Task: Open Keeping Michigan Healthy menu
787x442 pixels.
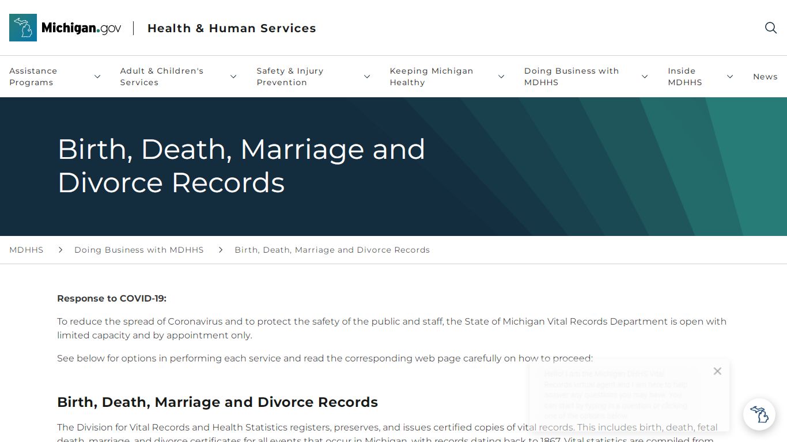Action: coord(432,77)
